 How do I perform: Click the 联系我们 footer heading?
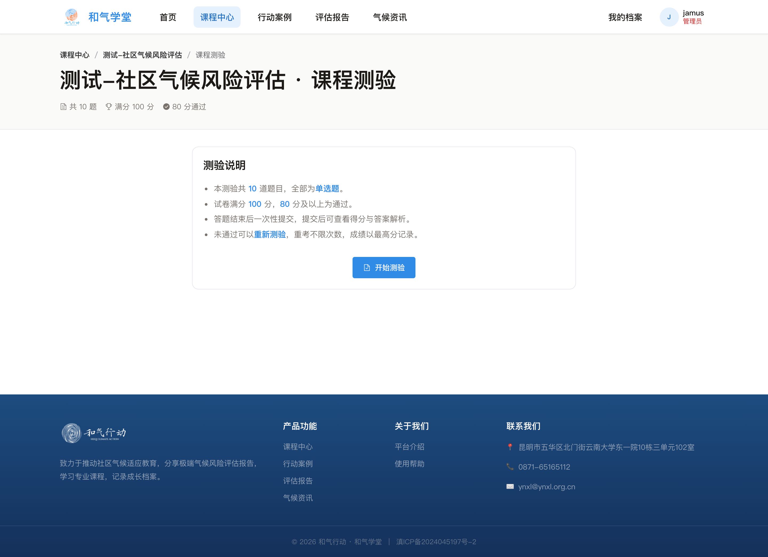coord(523,426)
